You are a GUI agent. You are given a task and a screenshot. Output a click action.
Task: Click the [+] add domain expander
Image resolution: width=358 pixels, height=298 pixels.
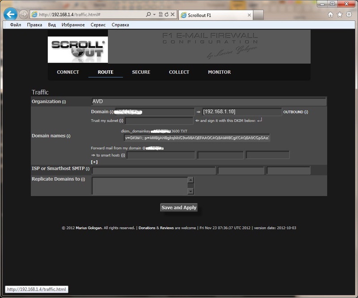(x=94, y=162)
